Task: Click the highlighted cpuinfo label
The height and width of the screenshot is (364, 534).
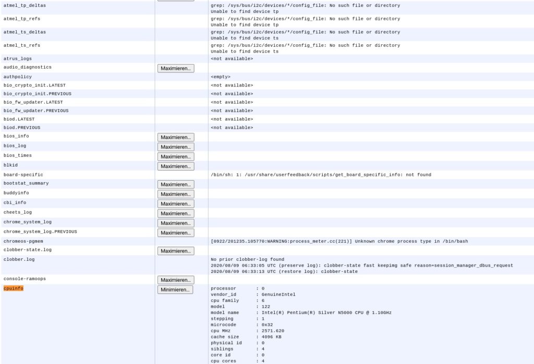Action: click(14, 288)
